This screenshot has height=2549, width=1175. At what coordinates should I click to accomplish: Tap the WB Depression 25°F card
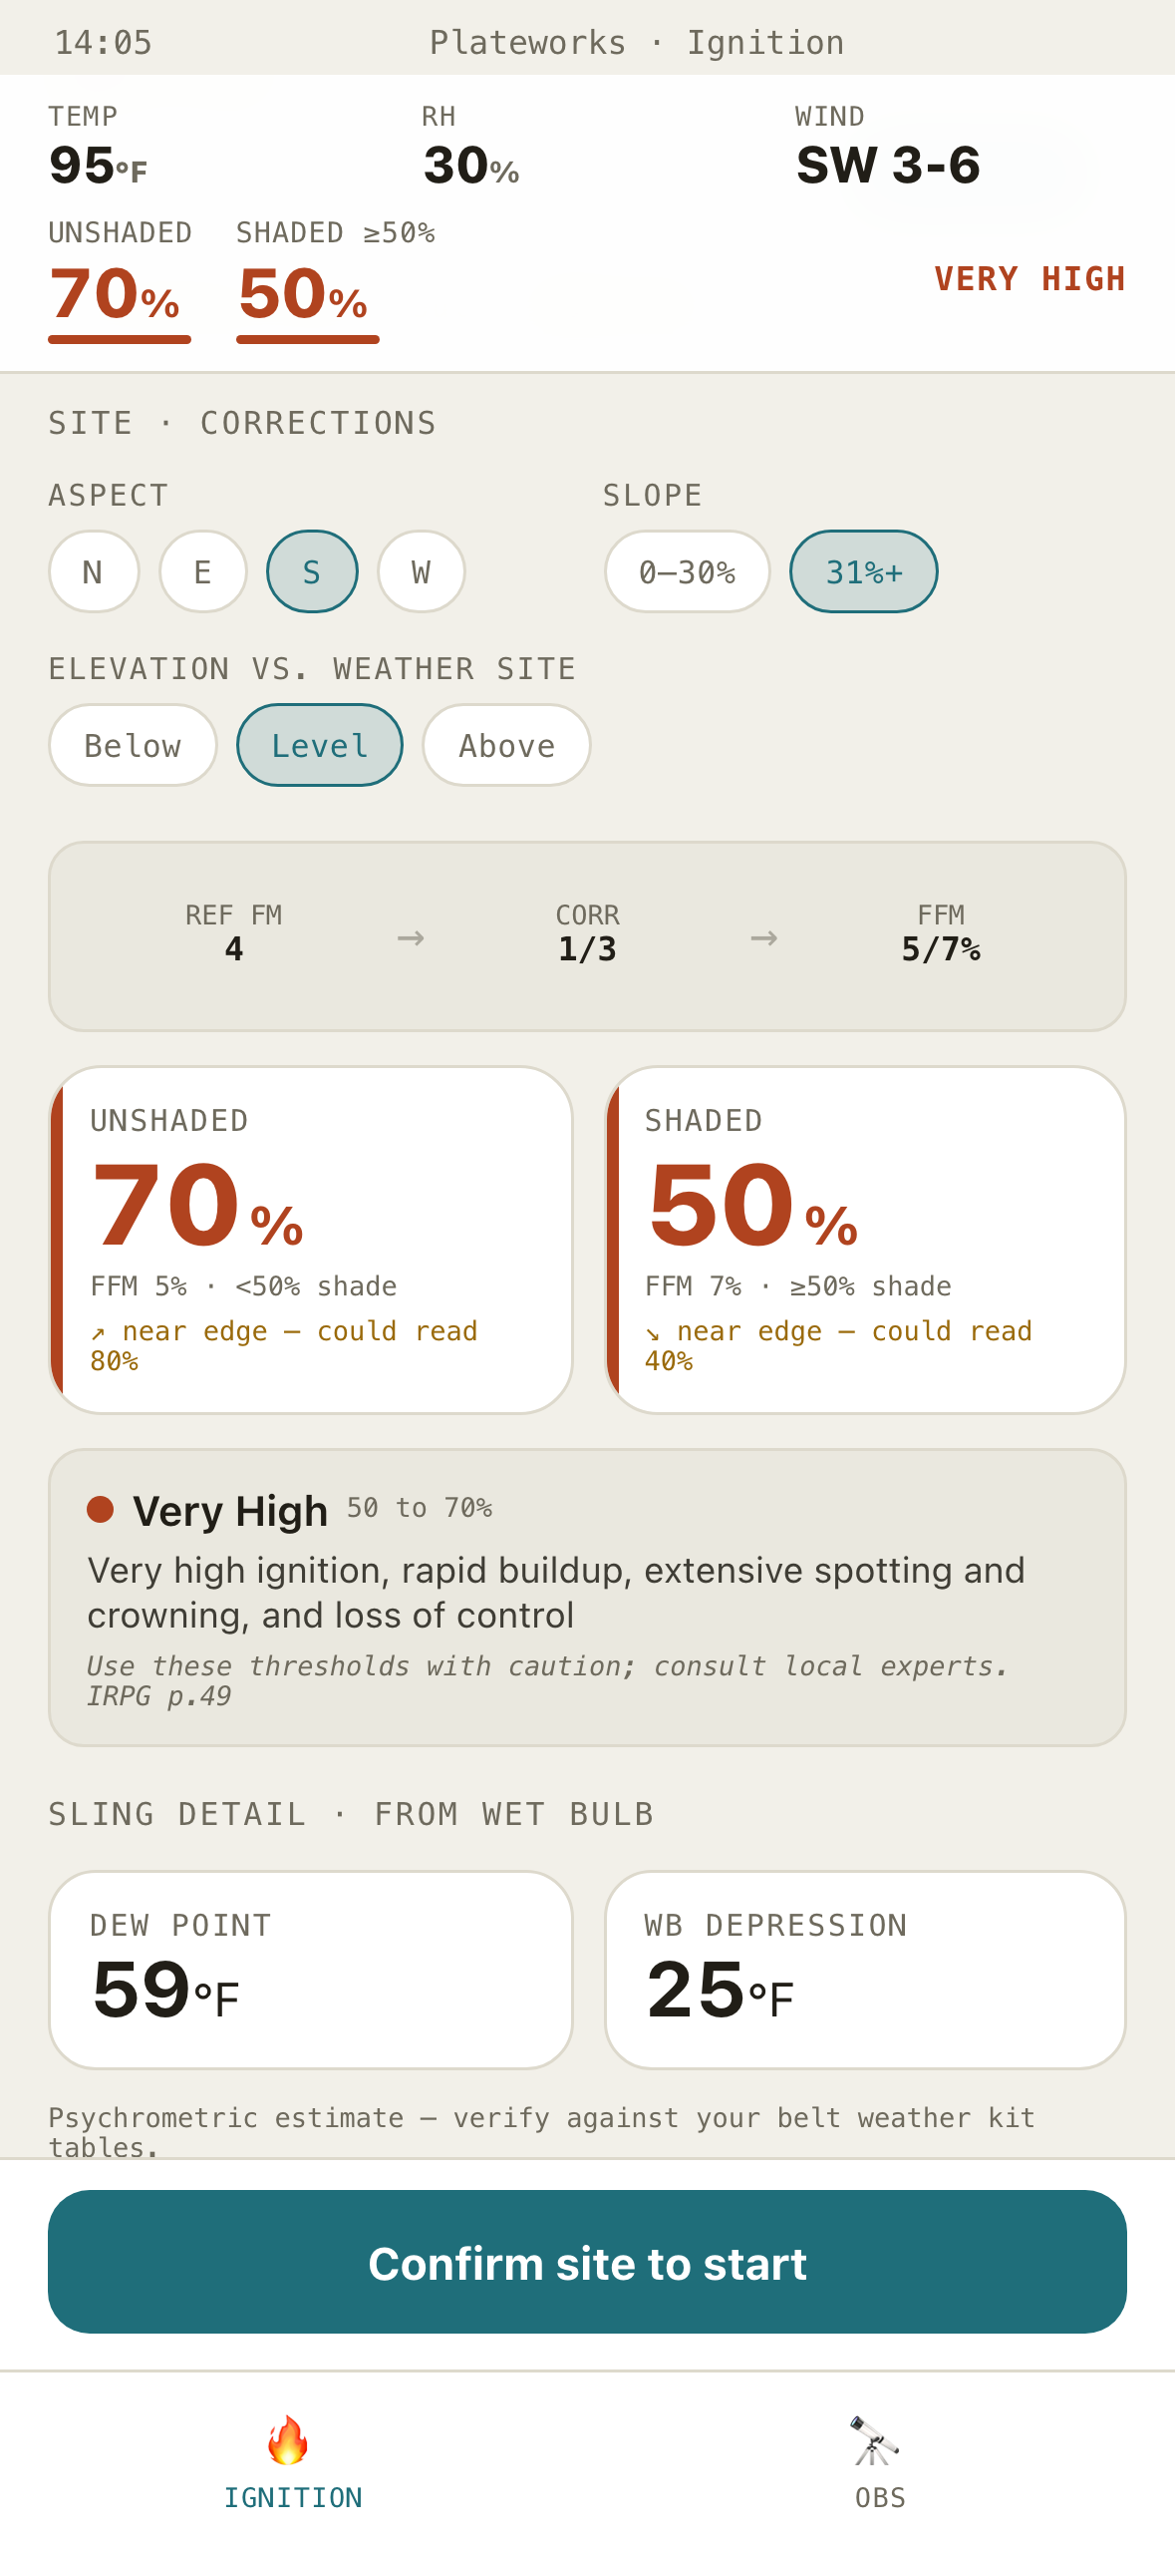tap(865, 1970)
